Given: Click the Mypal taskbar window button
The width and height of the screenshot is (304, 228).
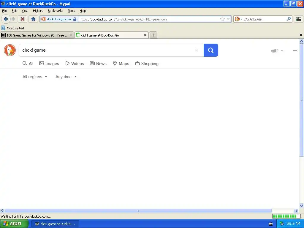Looking at the screenshot, I should 55,224.
